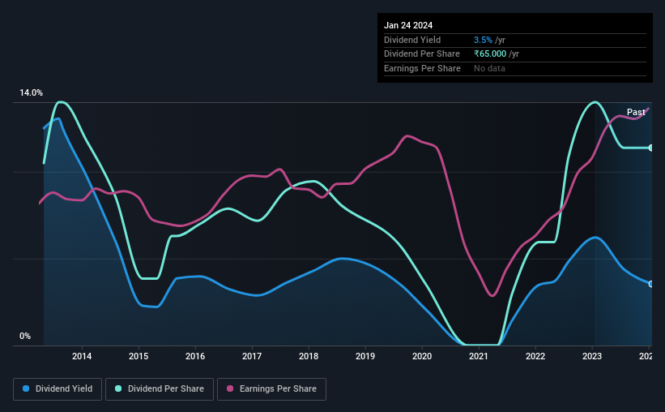
Task: Toggle the Earnings Per Share legend button
Action: pyautogui.click(x=271, y=389)
